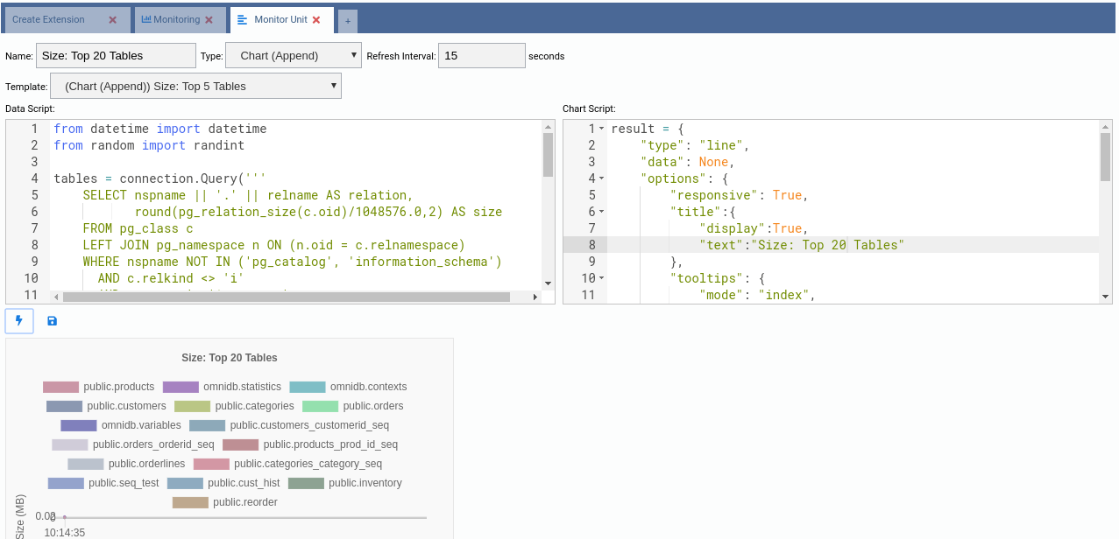Click the lightning bolt test run icon
Screen dimensions: 1119x539
(19, 321)
